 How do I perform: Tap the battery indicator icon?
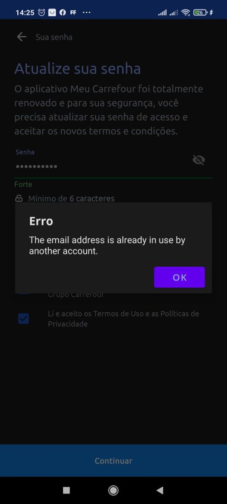pos(200,13)
